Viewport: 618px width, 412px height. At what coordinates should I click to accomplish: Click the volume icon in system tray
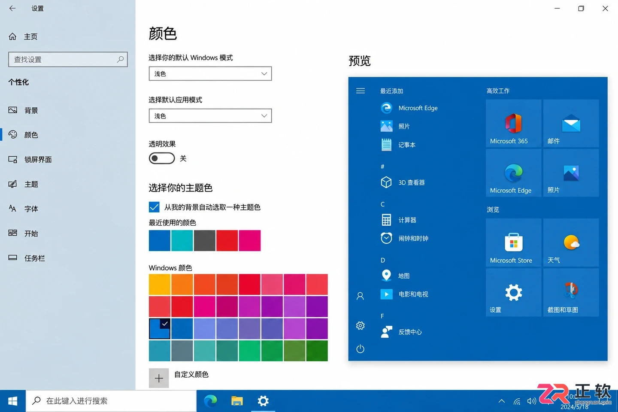coord(531,401)
